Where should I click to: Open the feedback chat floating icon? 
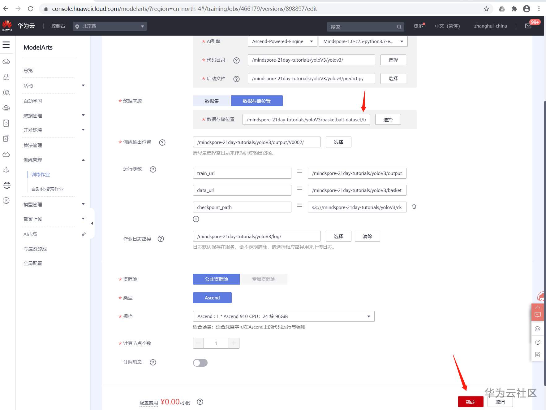pos(538,315)
